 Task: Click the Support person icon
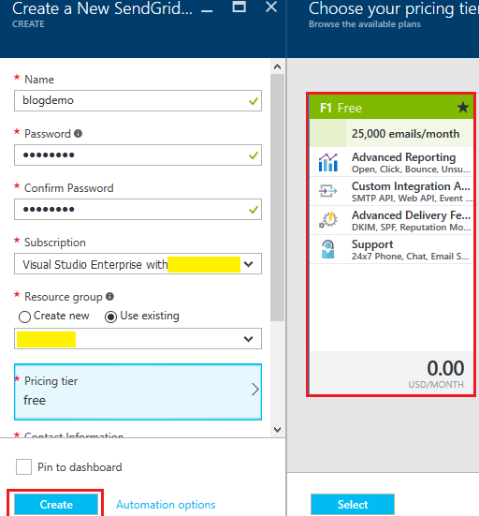pos(328,249)
